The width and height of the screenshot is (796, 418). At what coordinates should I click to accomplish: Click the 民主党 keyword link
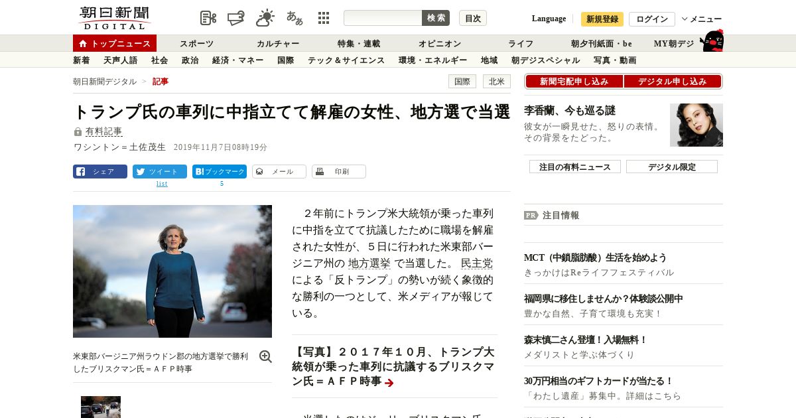point(477,263)
